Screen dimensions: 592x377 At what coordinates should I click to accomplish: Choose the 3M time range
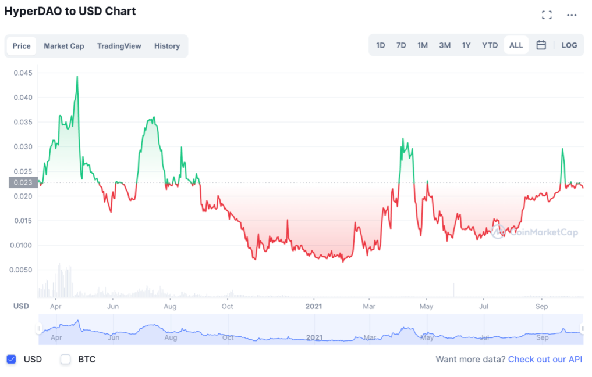point(444,45)
